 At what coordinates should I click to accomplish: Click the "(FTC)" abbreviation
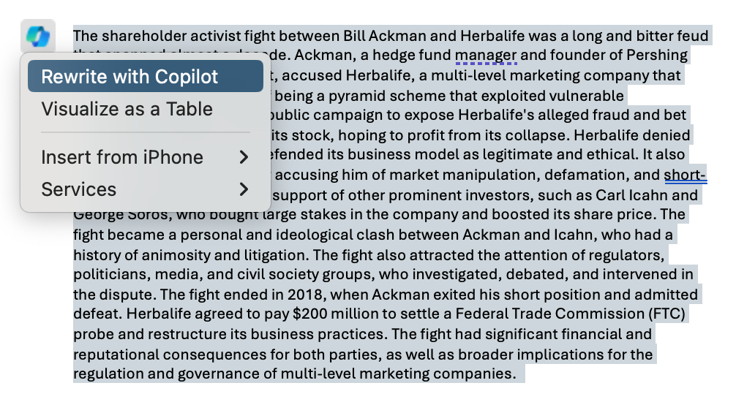666,314
